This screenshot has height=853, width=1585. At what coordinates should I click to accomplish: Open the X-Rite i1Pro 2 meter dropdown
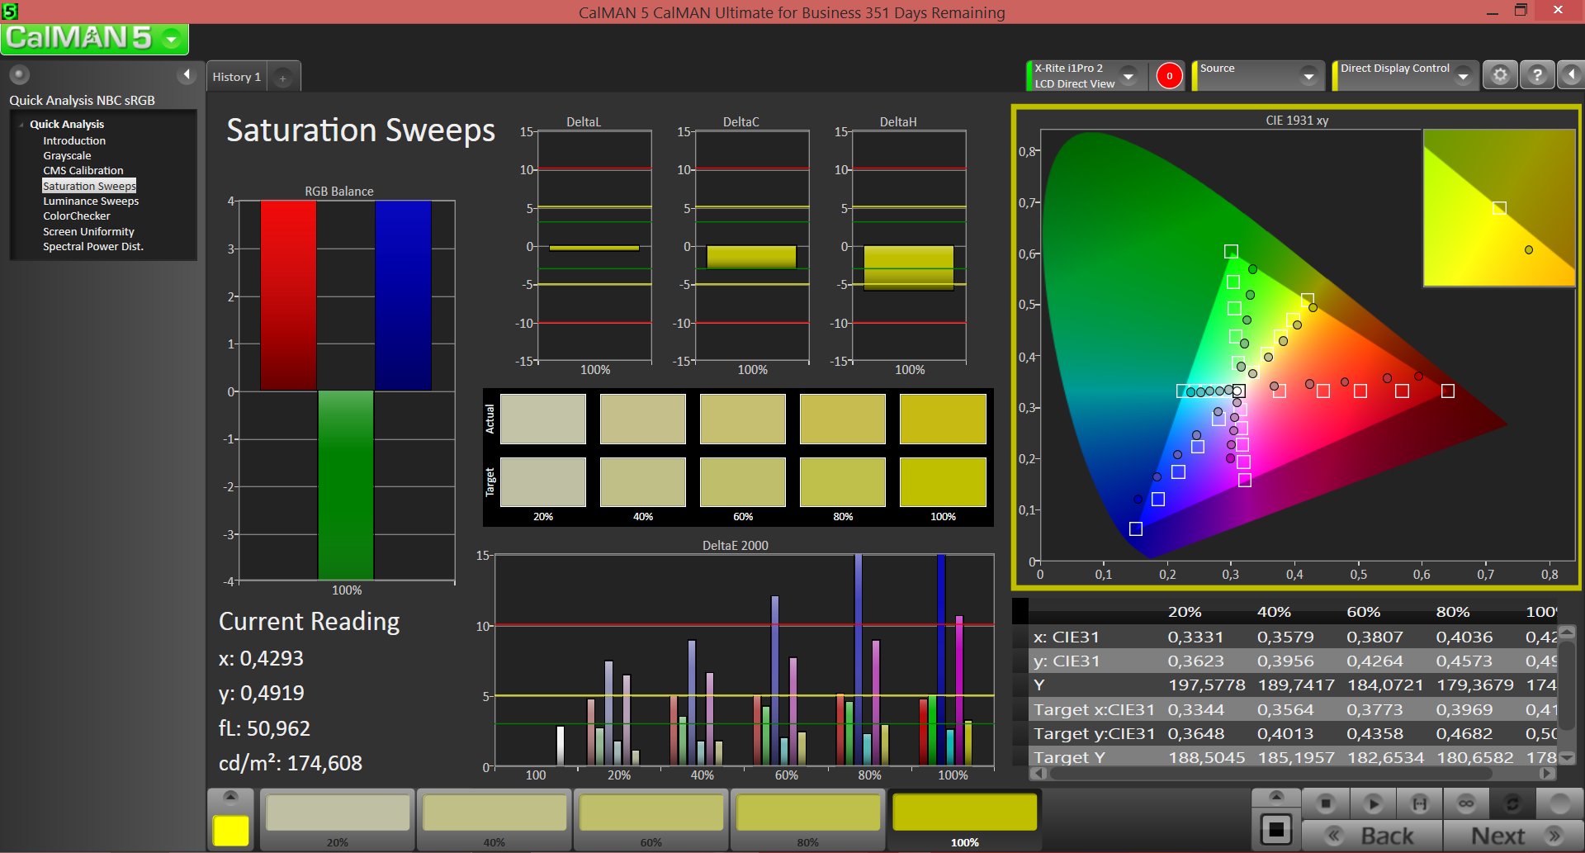click(x=1128, y=76)
